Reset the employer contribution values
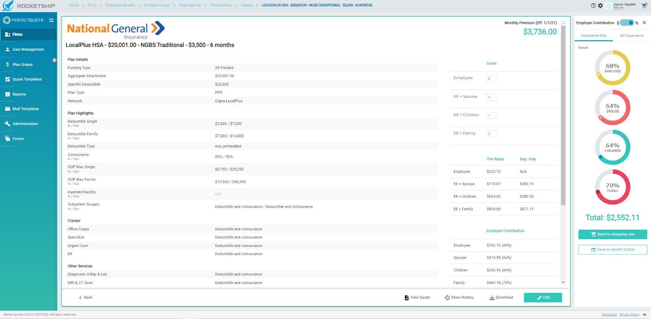This screenshot has width=651, height=319. click(x=583, y=48)
